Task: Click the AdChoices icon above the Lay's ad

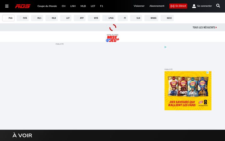Action: pos(165,47)
